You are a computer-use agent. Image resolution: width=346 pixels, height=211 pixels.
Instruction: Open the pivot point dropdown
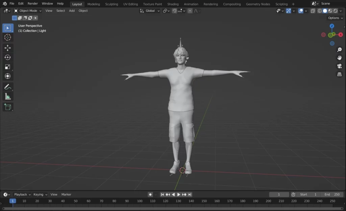166,11
